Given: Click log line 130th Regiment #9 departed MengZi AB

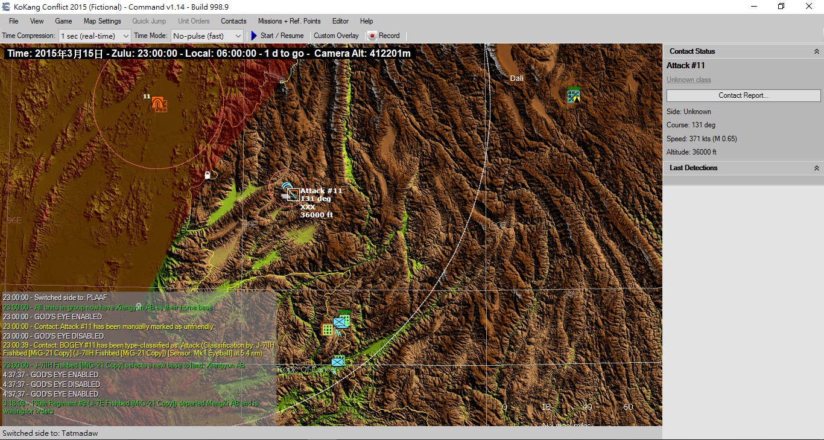Looking at the screenshot, I should pos(130,407).
